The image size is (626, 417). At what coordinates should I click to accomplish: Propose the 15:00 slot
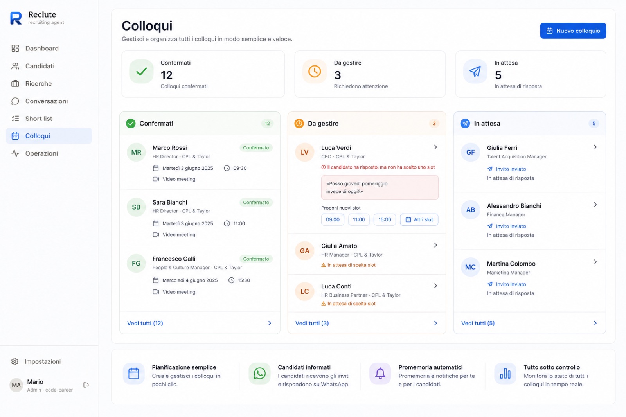pyautogui.click(x=385, y=220)
